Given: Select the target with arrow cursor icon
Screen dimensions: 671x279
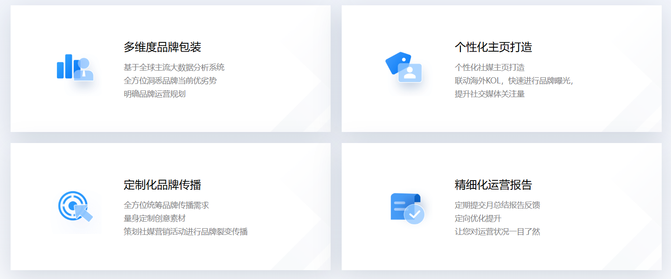Looking at the screenshot, I should (x=75, y=206).
